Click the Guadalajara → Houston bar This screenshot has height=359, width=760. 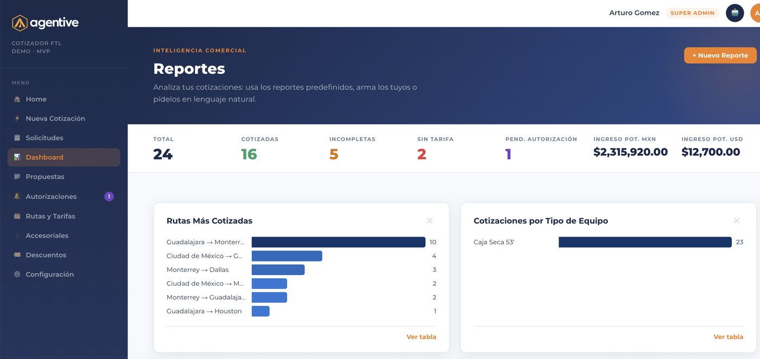point(261,311)
